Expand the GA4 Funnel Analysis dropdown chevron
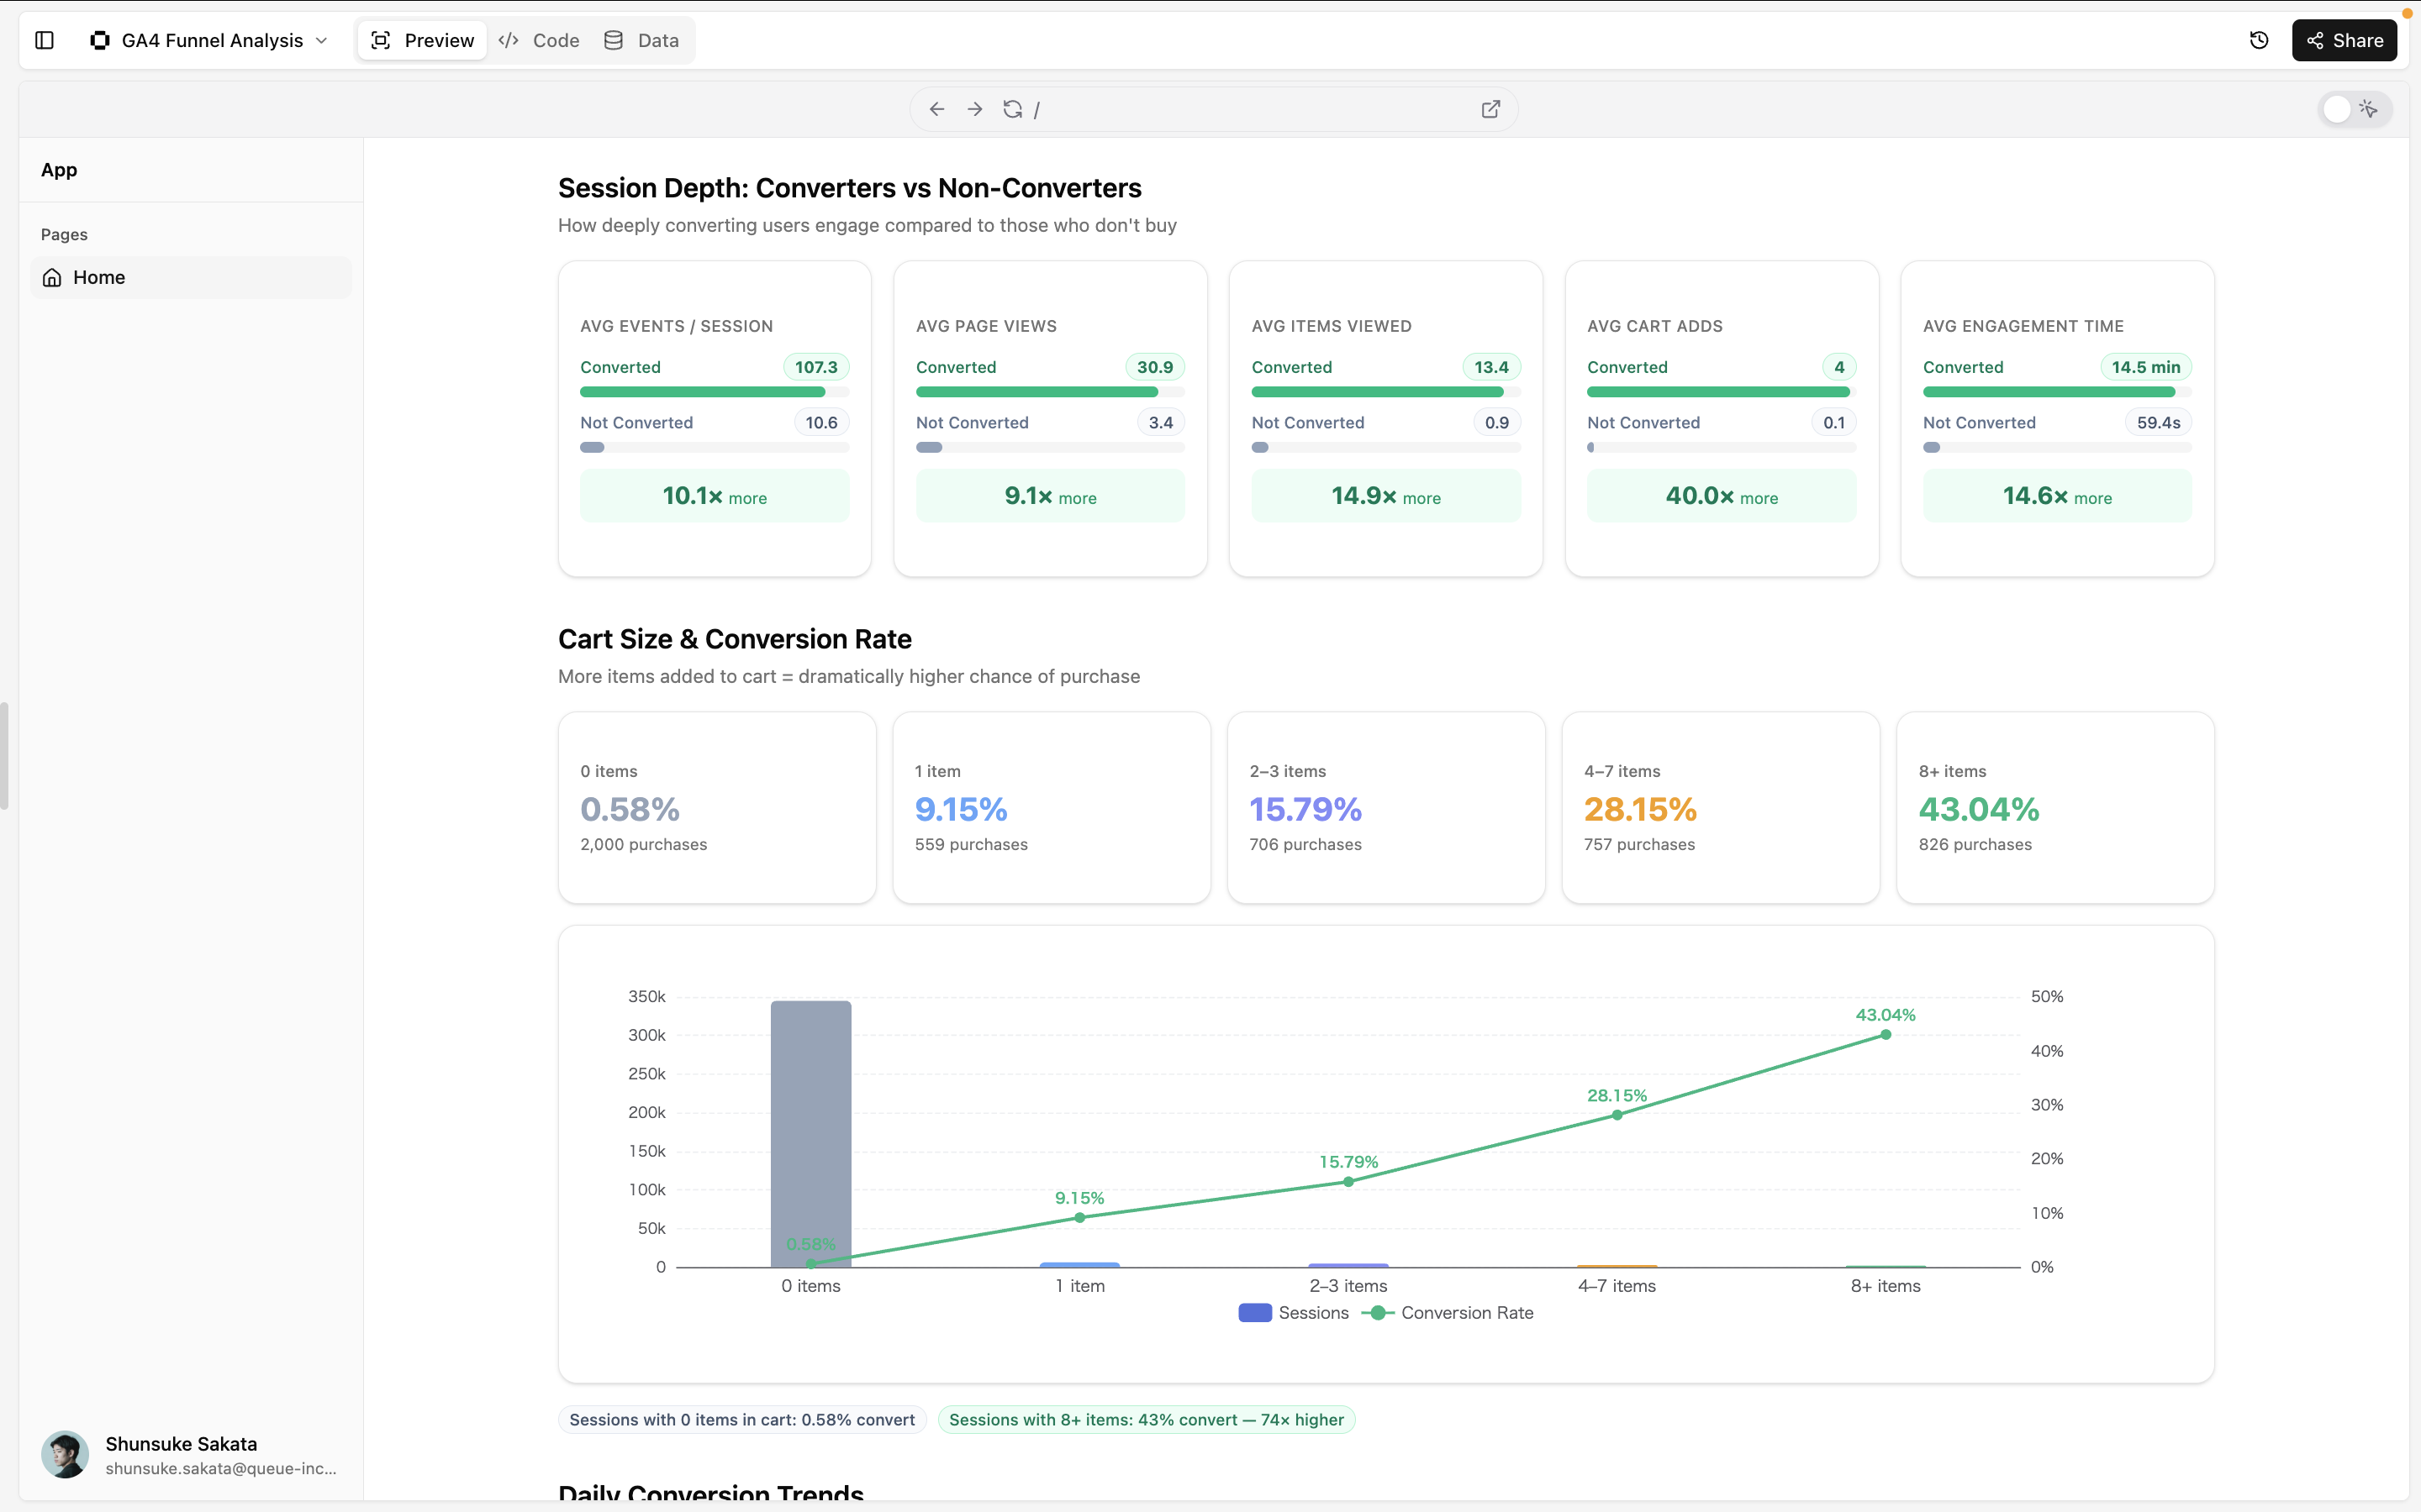Image resolution: width=2421 pixels, height=1512 pixels. tap(321, 40)
